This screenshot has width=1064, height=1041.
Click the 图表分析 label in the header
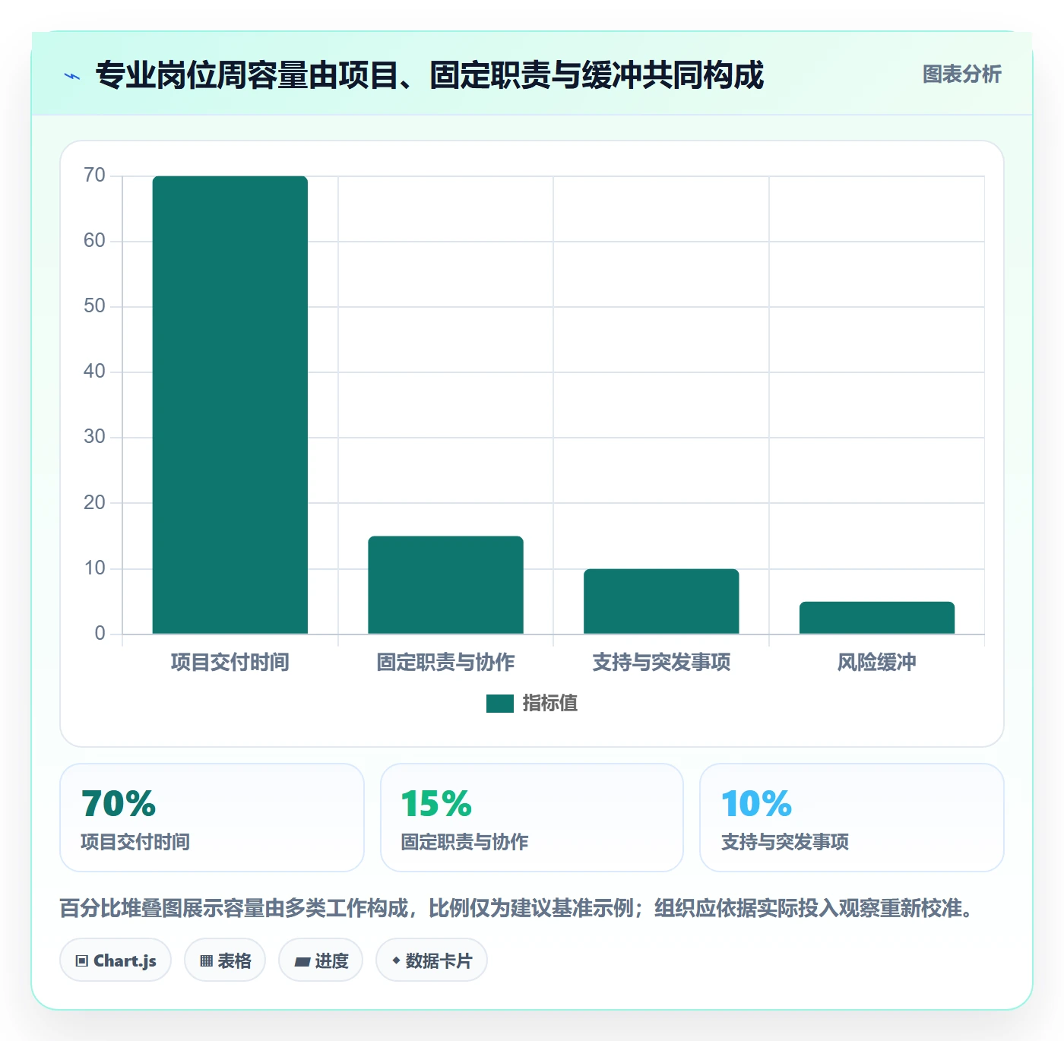coord(961,74)
